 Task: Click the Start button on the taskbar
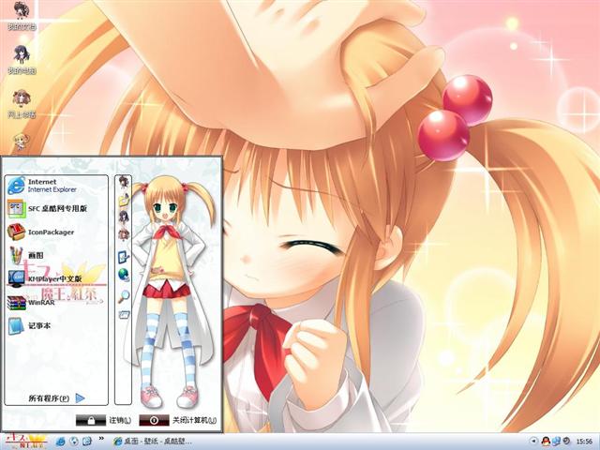pyautogui.click(x=24, y=439)
